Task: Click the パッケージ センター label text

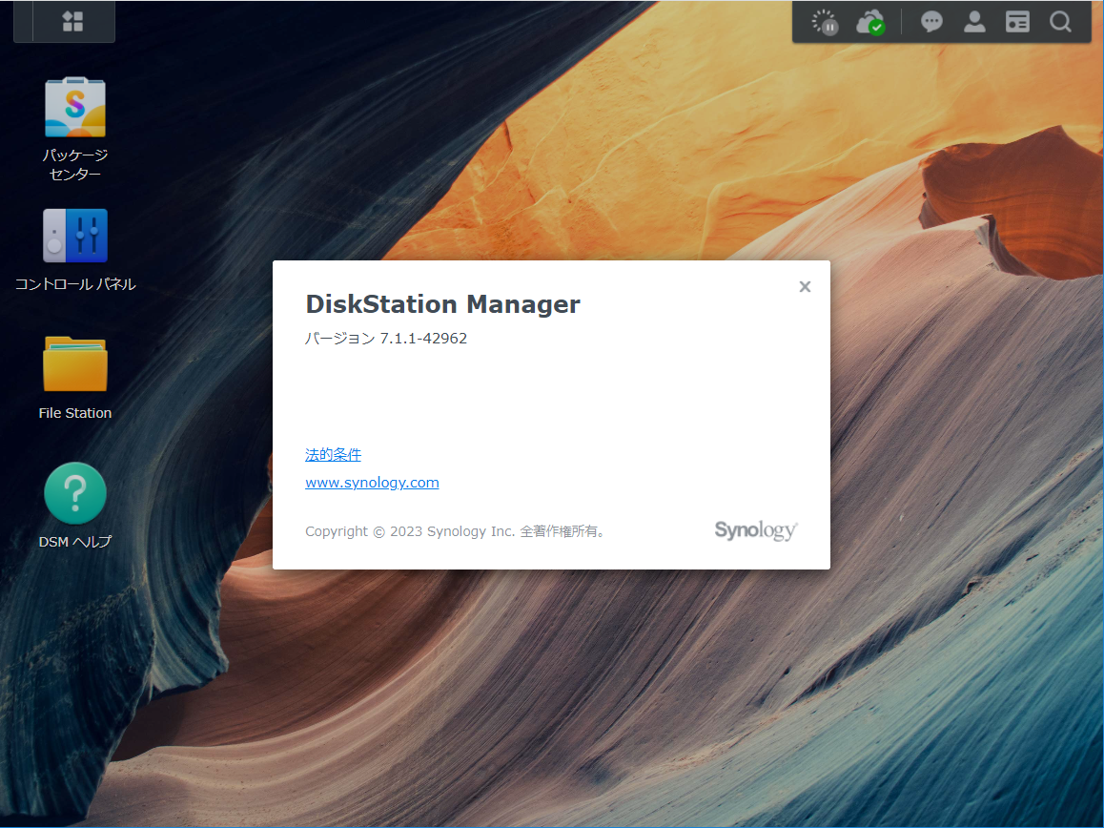Action: coord(74,164)
